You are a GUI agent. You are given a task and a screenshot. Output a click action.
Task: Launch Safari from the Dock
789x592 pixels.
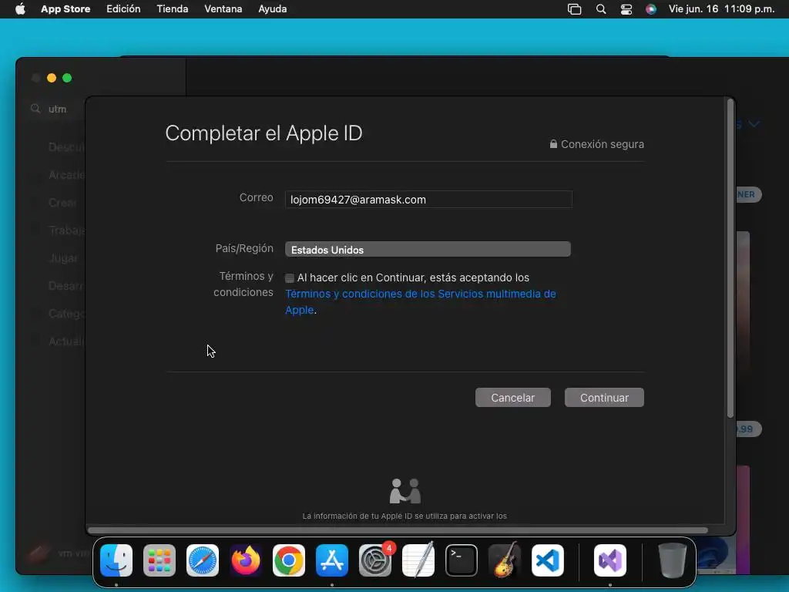coord(203,560)
